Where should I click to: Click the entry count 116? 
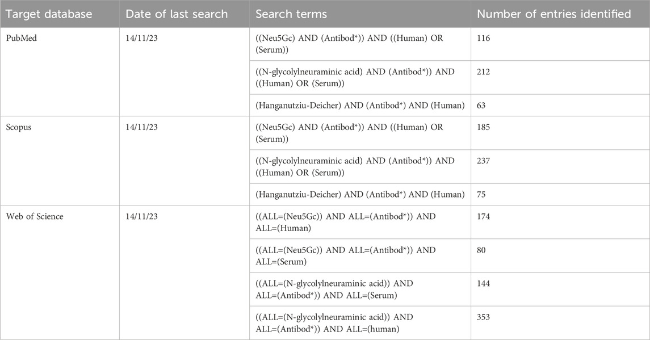[x=483, y=38]
